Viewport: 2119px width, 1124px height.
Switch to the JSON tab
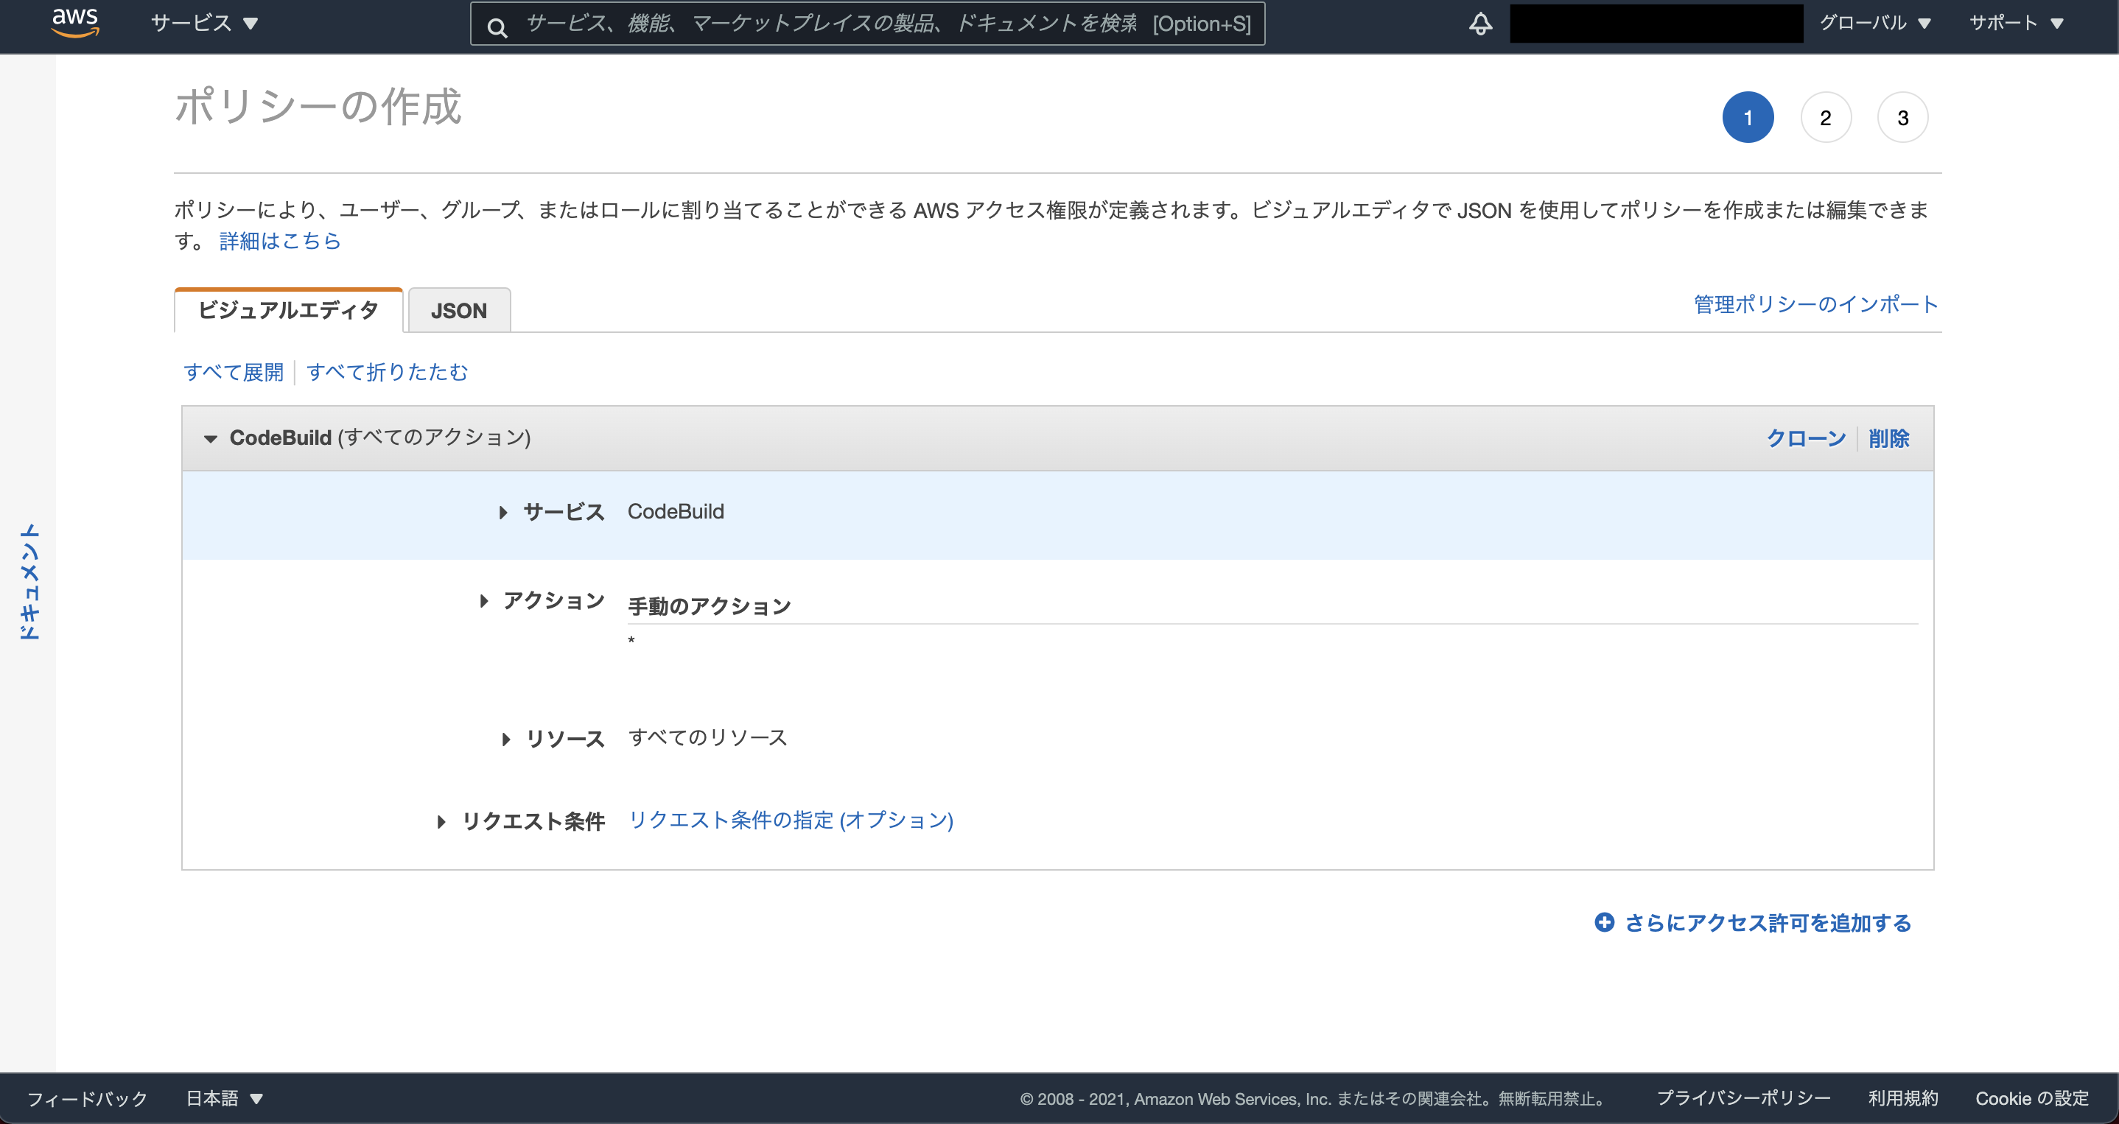click(458, 310)
